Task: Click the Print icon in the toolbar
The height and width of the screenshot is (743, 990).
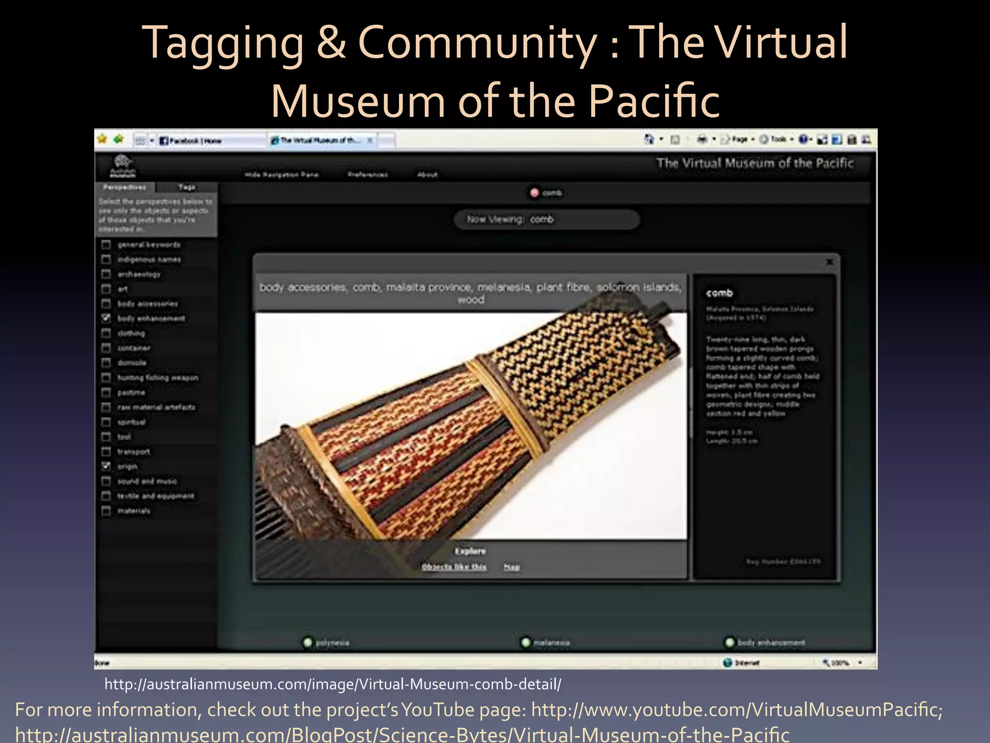Action: click(x=702, y=139)
